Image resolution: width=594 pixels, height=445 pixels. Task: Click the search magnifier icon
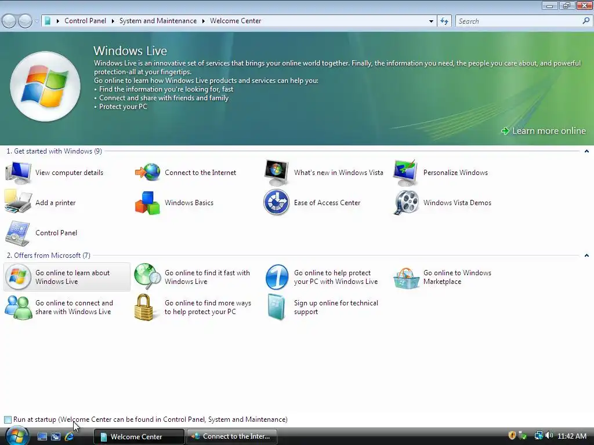click(586, 21)
